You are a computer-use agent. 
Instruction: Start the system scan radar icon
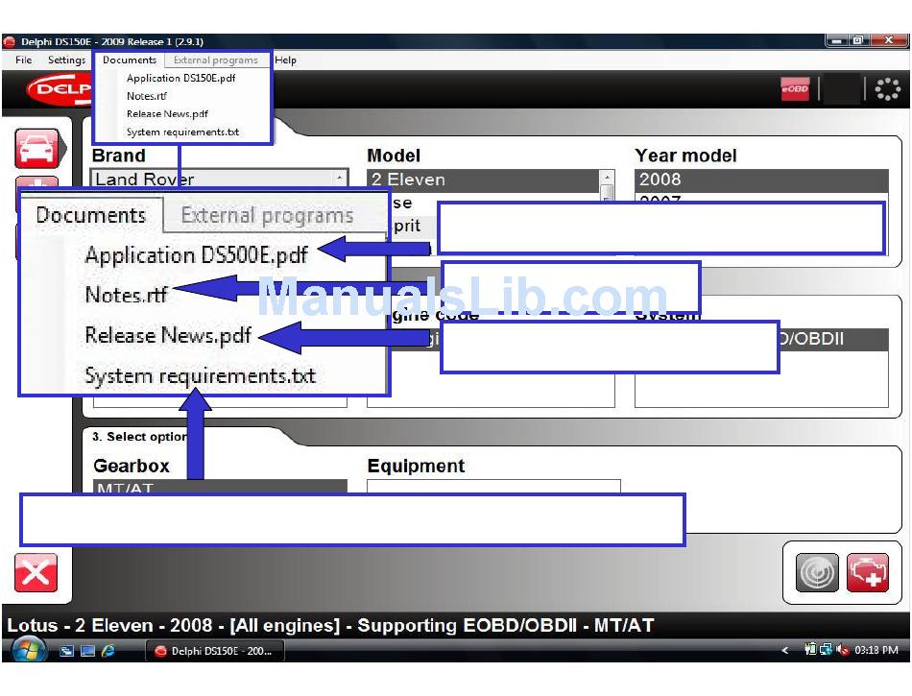(x=817, y=573)
